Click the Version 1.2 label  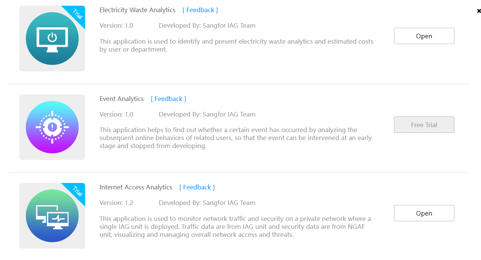click(116, 203)
